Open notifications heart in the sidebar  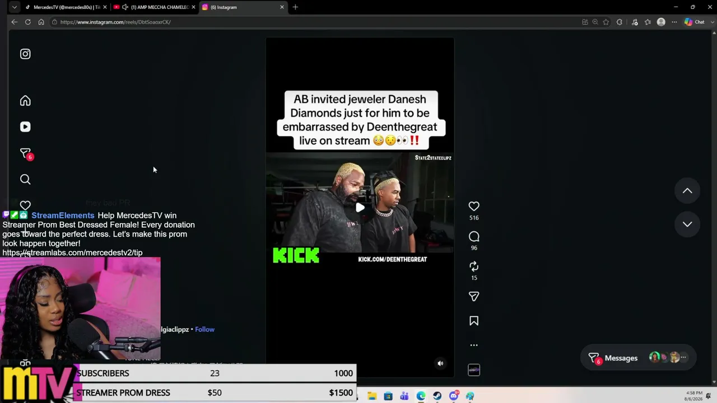coord(25,205)
